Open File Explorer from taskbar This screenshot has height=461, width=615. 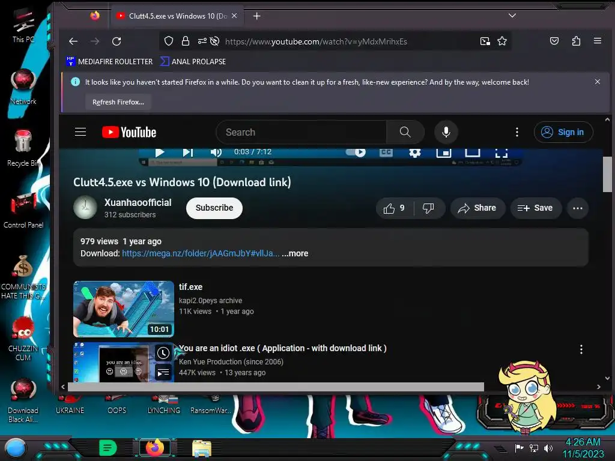[x=202, y=448]
